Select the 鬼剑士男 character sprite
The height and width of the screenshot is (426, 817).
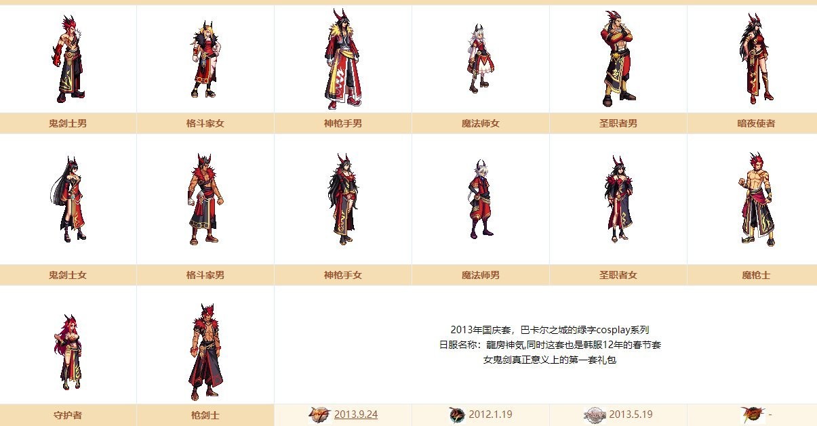pyautogui.click(x=68, y=60)
